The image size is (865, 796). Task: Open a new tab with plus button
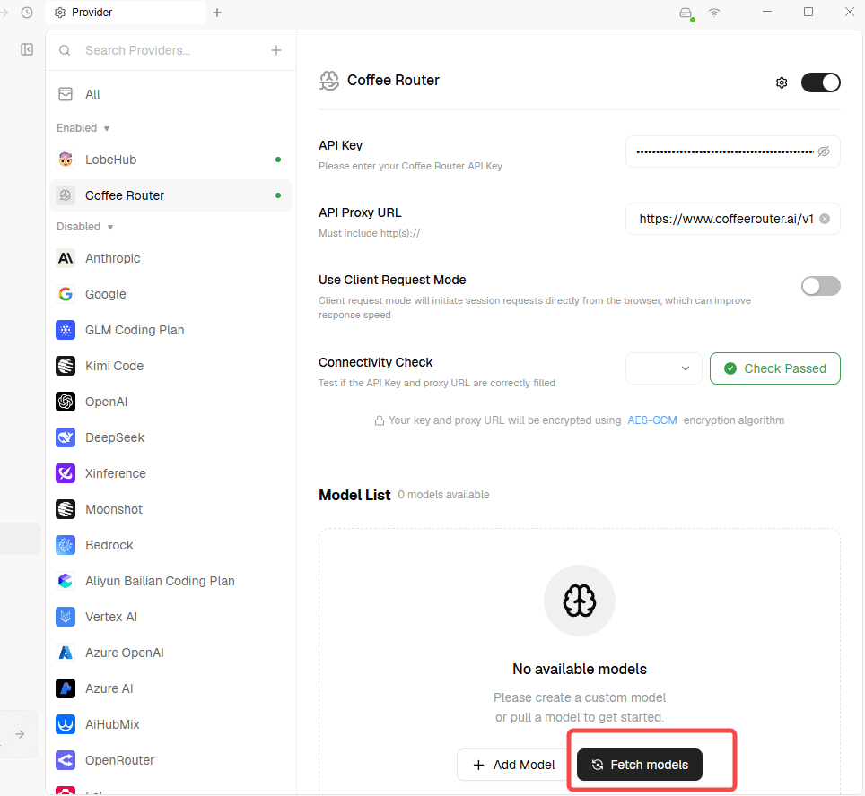[x=217, y=13]
